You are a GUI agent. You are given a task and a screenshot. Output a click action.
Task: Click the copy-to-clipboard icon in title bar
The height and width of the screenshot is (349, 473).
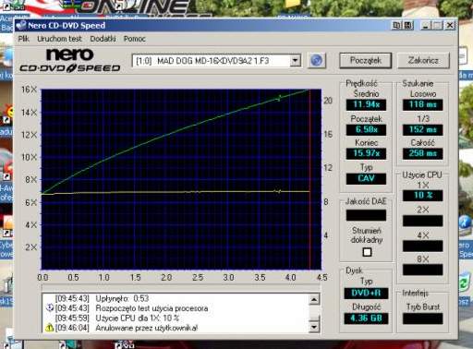(396, 25)
